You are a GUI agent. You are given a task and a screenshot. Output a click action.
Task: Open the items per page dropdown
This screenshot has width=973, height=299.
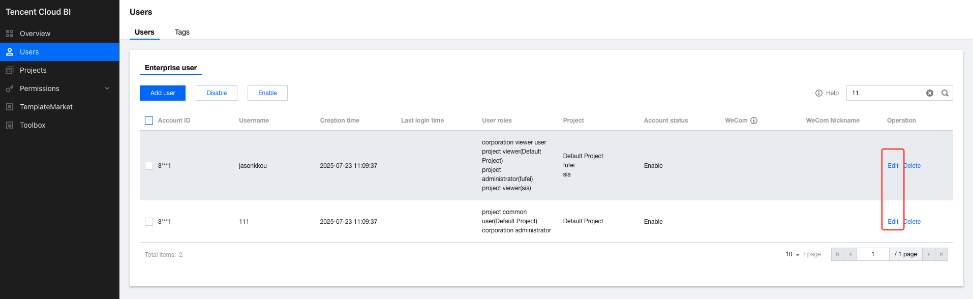pyautogui.click(x=792, y=254)
